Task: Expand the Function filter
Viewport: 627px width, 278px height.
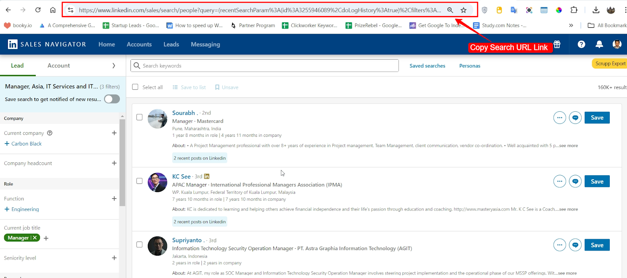Action: [114, 198]
